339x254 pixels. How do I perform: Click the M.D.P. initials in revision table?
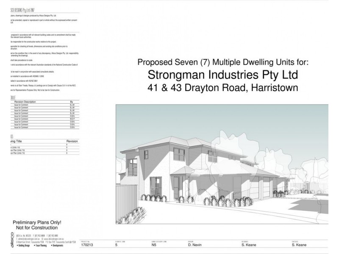pyautogui.click(x=72, y=119)
